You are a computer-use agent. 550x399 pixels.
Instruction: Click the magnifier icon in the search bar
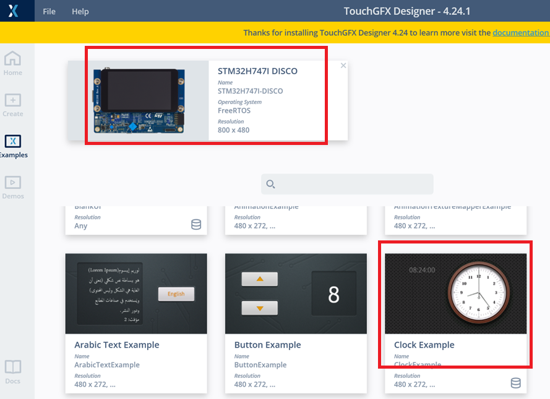[270, 184]
